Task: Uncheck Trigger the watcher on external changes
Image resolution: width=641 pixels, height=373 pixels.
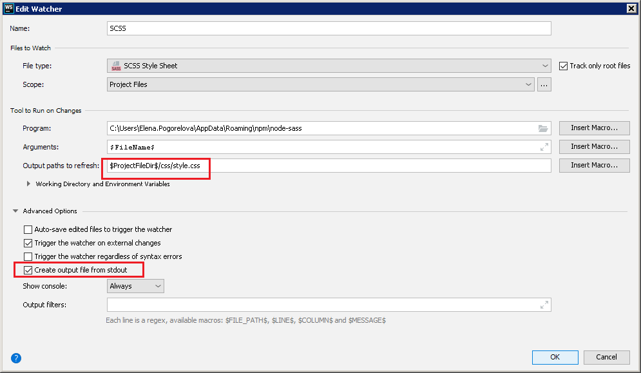Action: pos(28,243)
